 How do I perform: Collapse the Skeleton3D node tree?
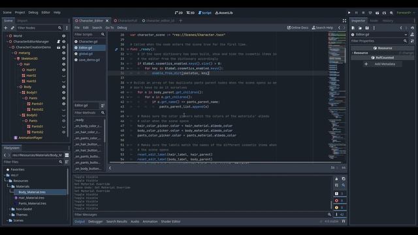pos(15,58)
